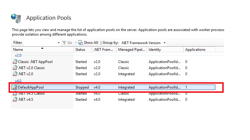Collapse the v2.0 group header
Image resolution: width=250 pixels, height=140 pixels.
point(18,55)
